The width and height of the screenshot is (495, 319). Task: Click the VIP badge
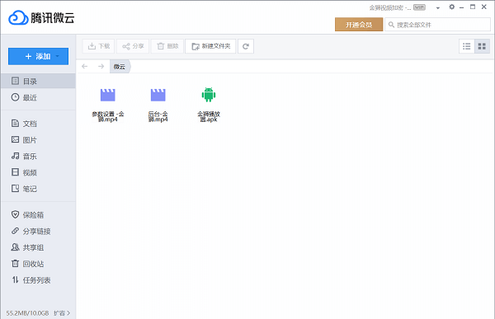[419, 7]
